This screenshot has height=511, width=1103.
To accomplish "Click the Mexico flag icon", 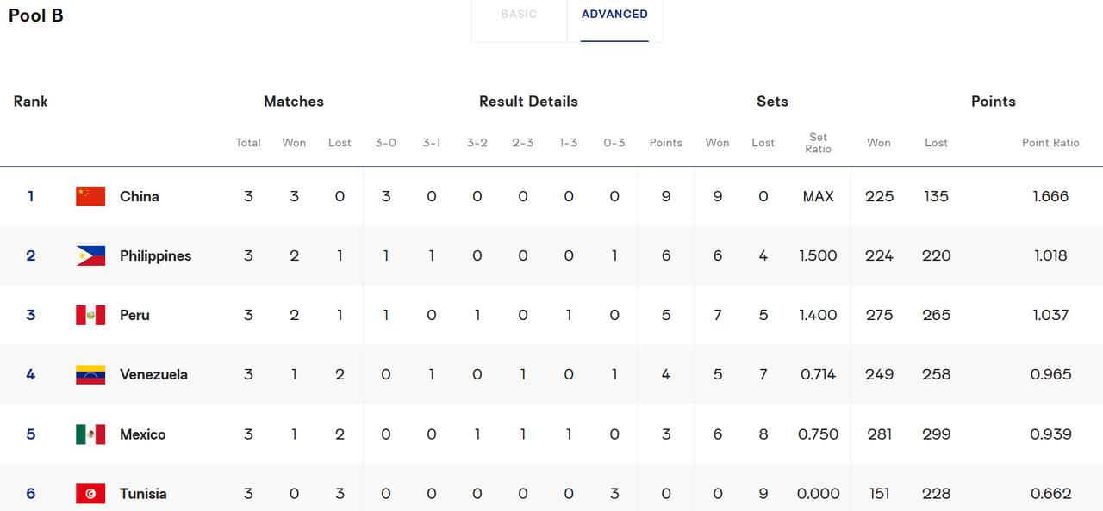I will click(90, 434).
